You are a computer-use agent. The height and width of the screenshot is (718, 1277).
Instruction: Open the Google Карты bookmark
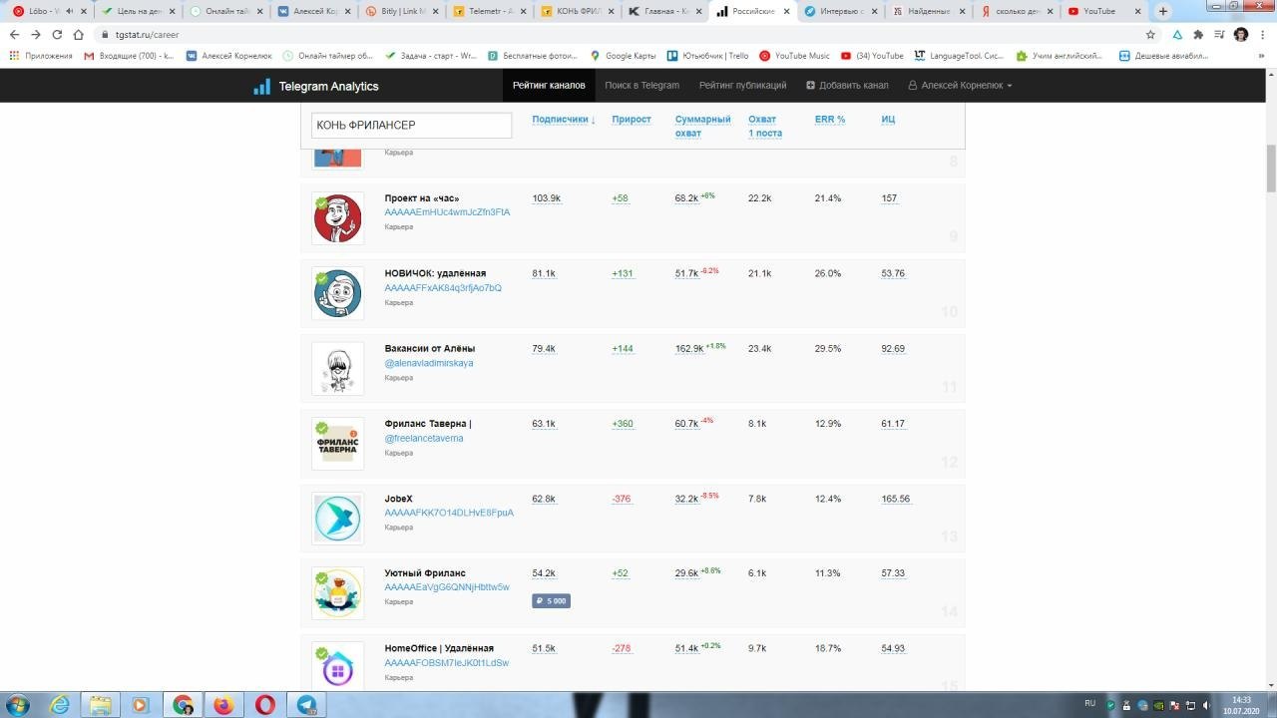point(624,56)
